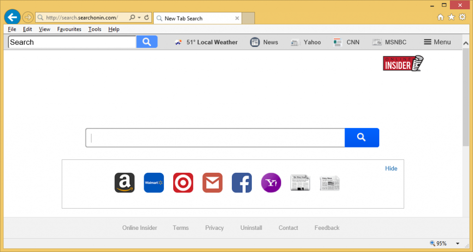This screenshot has width=473, height=252.
Task: Click the Facebook shortcut icon
Action: 242,183
